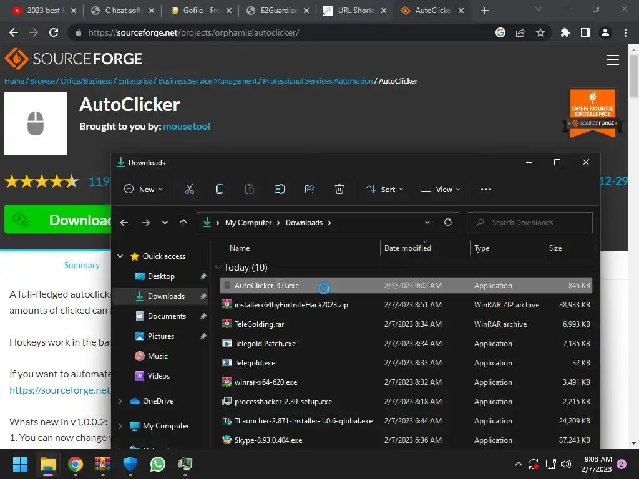639x479 pixels.
Task: Click the green Download button
Action: (57, 220)
